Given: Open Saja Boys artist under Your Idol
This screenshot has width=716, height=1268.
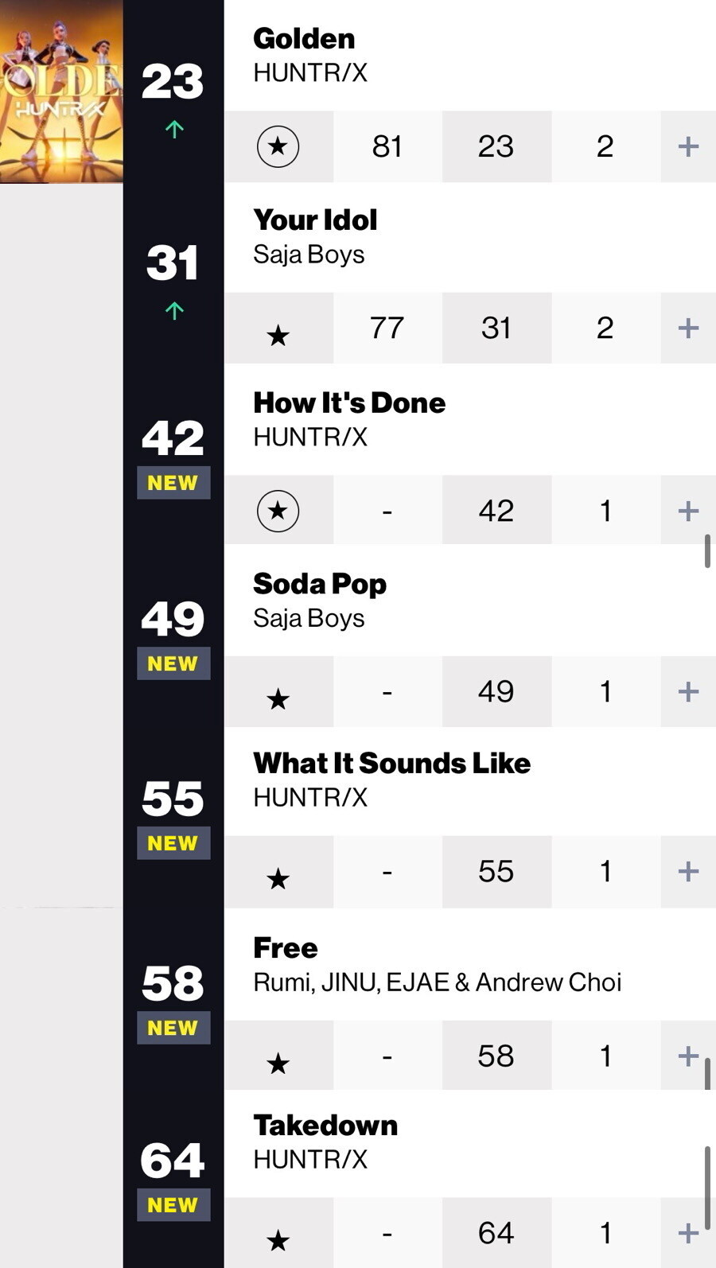Looking at the screenshot, I should [x=309, y=255].
